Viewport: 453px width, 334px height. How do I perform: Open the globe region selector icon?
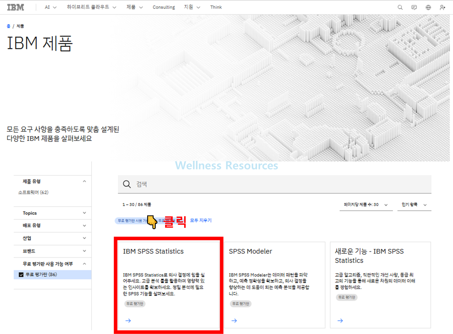pos(428,7)
